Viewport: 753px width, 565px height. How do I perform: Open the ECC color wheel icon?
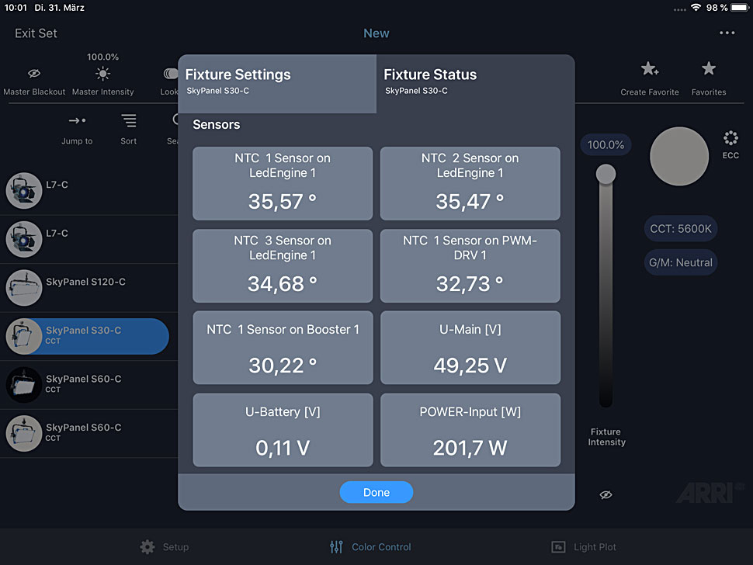coord(730,138)
